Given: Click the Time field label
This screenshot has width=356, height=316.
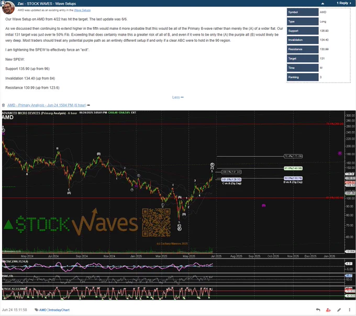Looking at the screenshot, I should (303, 68).
